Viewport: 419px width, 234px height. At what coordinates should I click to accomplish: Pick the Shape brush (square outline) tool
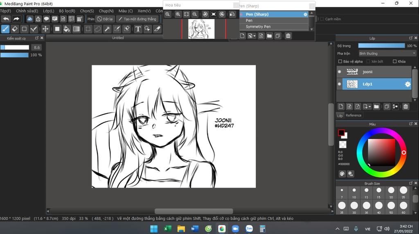pos(24,29)
